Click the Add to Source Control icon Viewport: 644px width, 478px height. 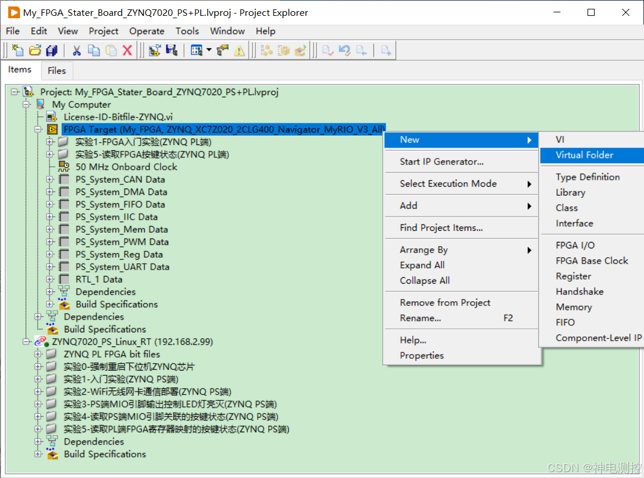(386, 50)
